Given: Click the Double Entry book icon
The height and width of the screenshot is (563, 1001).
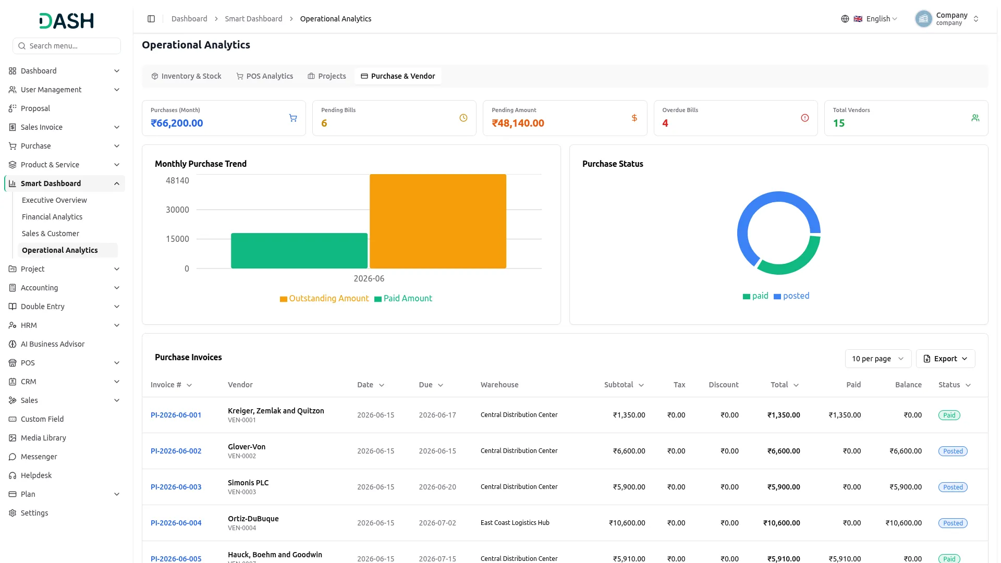Looking at the screenshot, I should pyautogui.click(x=13, y=307).
